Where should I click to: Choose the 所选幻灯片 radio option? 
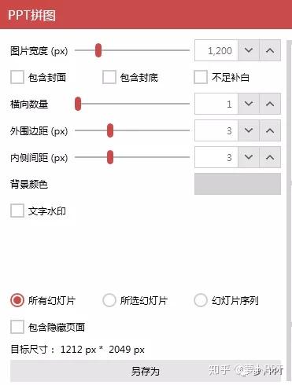coord(109,300)
